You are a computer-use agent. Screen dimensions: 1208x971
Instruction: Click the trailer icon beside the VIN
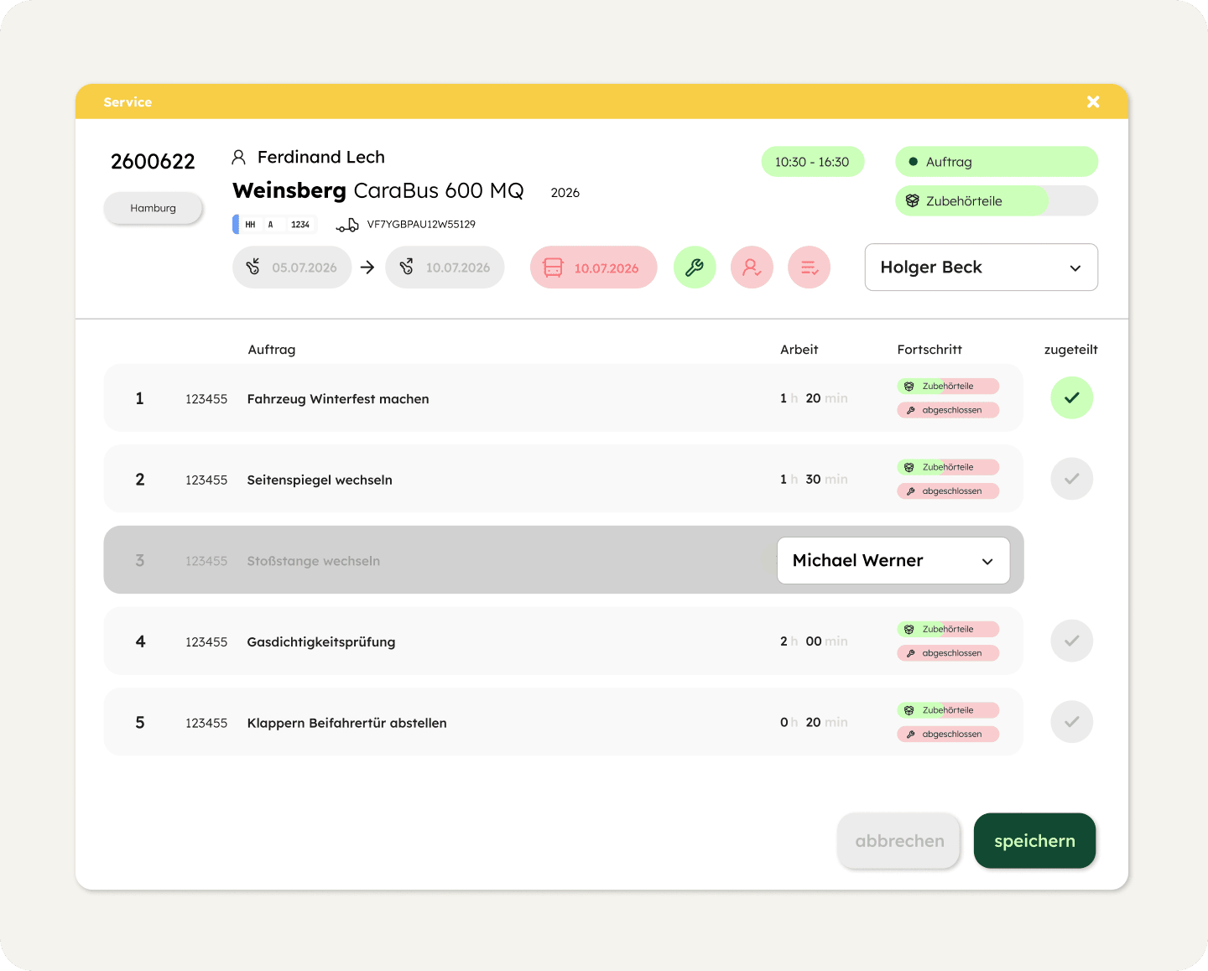coord(347,225)
